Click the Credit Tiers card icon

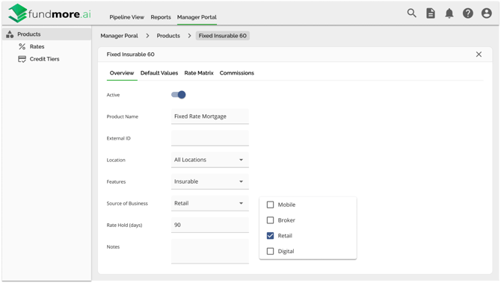[x=22, y=59]
